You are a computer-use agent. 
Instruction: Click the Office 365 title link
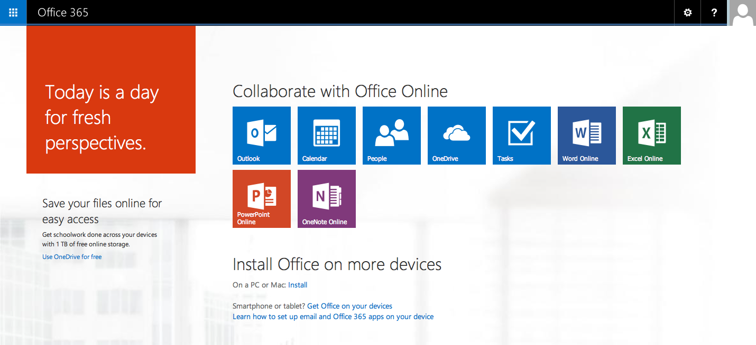point(63,12)
